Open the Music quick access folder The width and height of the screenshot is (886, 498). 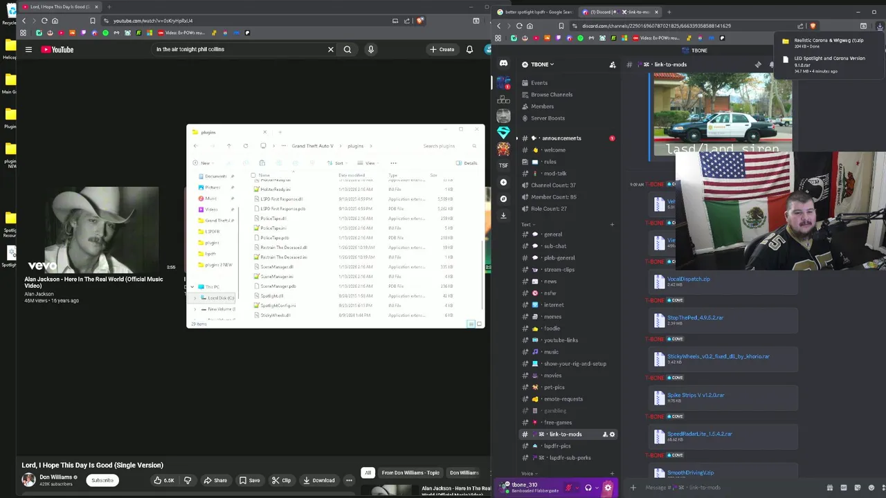click(x=210, y=199)
